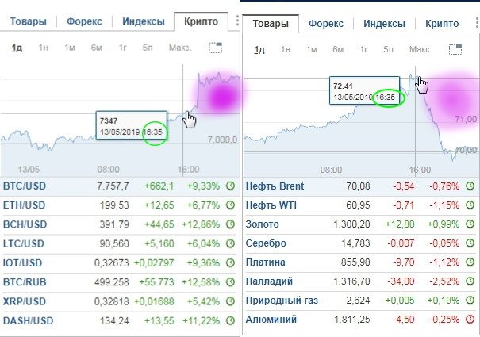The height and width of the screenshot is (337, 480).
Task: Click the clock icon in the DASH/USD row
Action: (x=230, y=320)
